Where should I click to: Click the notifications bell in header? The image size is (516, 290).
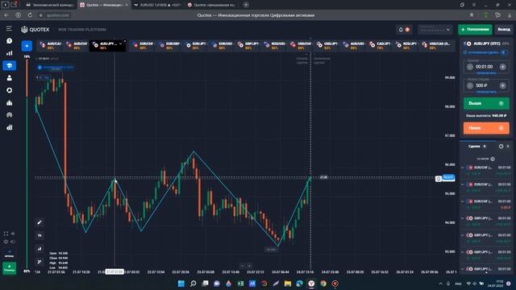401,30
